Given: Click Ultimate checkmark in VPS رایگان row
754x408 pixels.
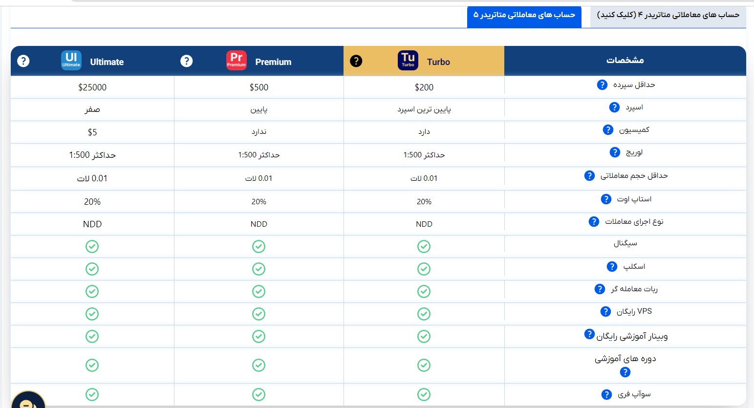Looking at the screenshot, I should coord(92,314).
